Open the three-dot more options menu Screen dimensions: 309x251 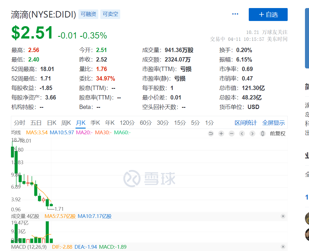[x=235, y=14]
